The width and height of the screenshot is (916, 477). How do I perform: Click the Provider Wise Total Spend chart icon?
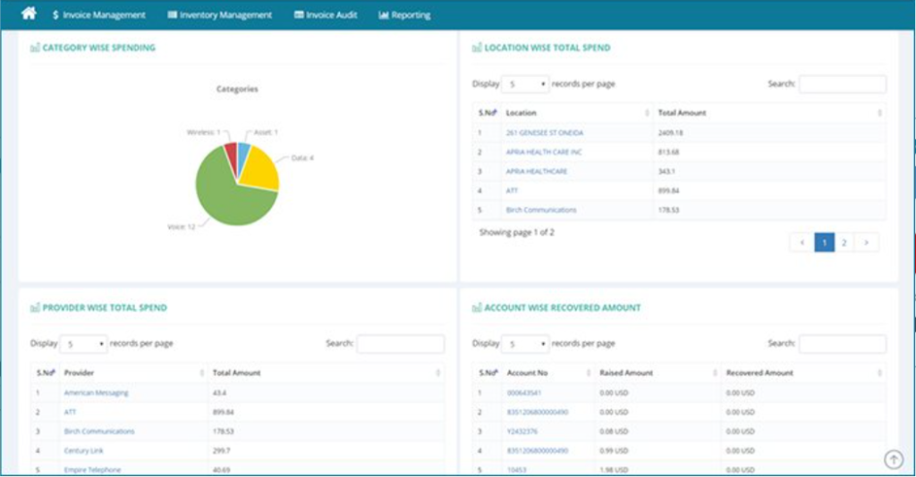(x=35, y=308)
